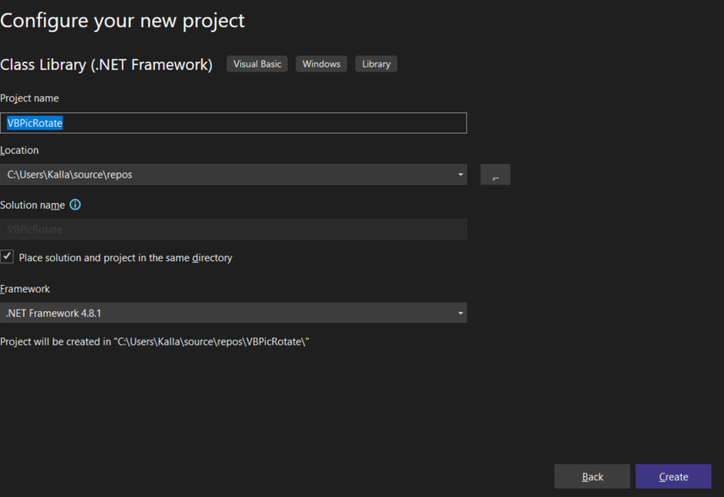724x497 pixels.
Task: Open the location browse (...) button
Action: [x=495, y=175]
